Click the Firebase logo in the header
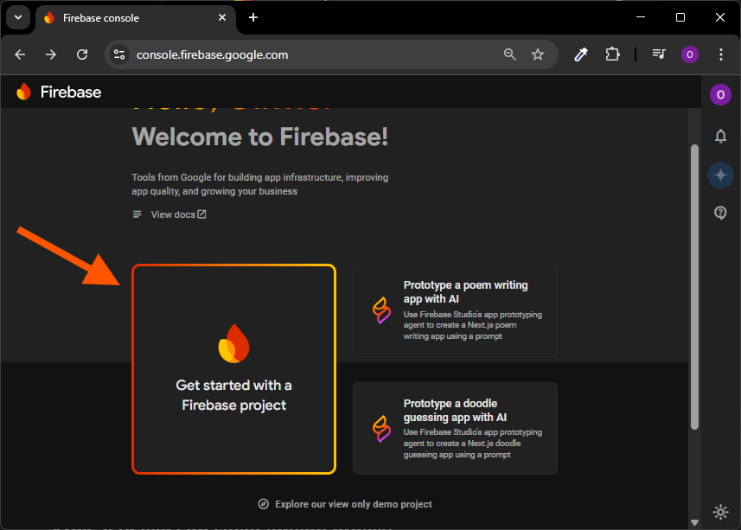 pyautogui.click(x=23, y=92)
